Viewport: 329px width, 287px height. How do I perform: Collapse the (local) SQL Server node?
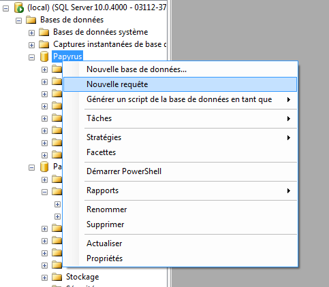tap(6, 8)
